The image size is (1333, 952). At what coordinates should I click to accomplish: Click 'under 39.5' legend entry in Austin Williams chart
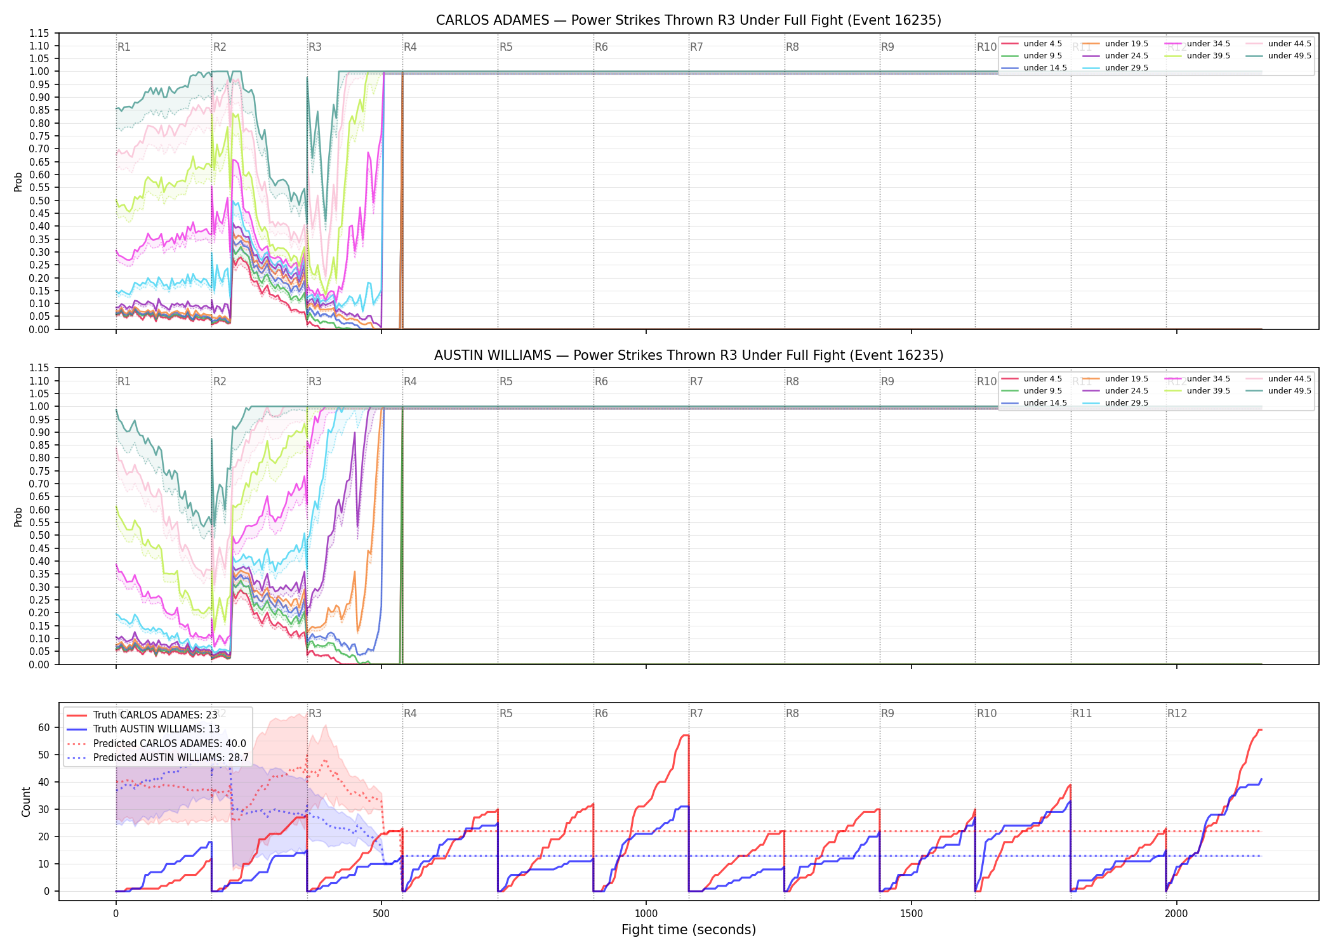point(1197,391)
